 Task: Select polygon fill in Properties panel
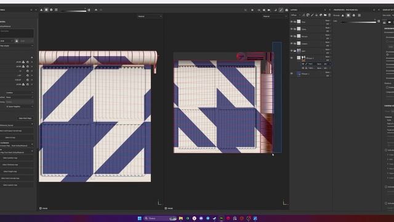click(348, 15)
